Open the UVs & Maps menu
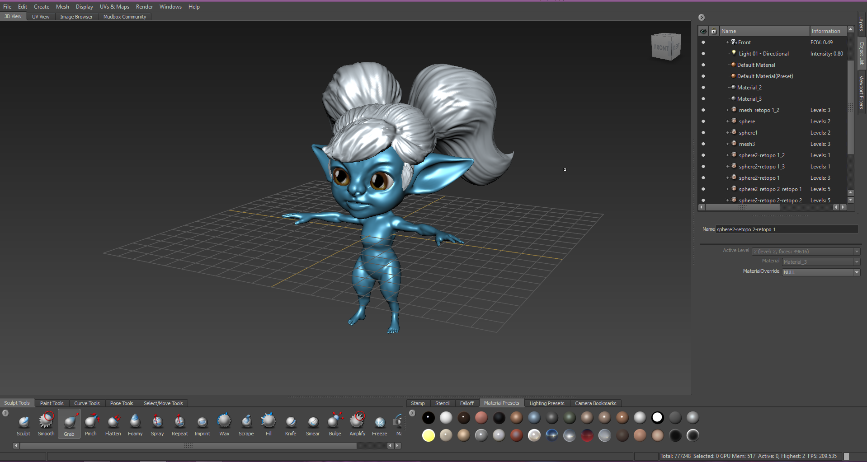The height and width of the screenshot is (462, 867). point(114,7)
